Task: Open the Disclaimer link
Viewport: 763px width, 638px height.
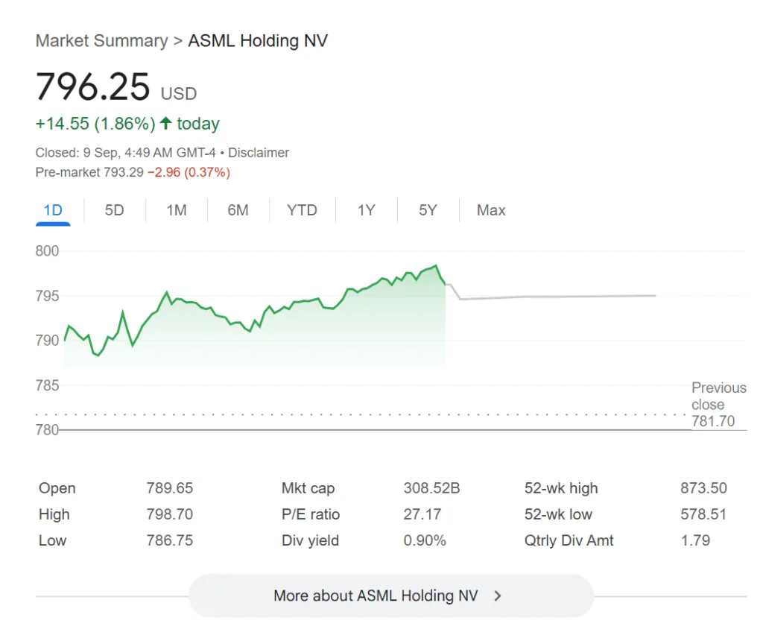Action: (259, 153)
